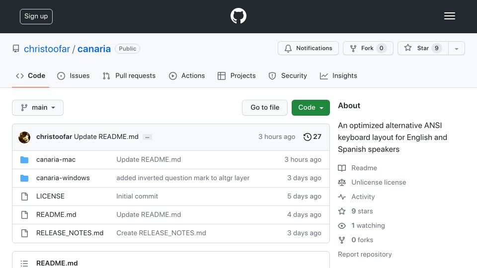Click the README.md heading below file list
Viewport: 477px width, 268px height.
point(57,263)
